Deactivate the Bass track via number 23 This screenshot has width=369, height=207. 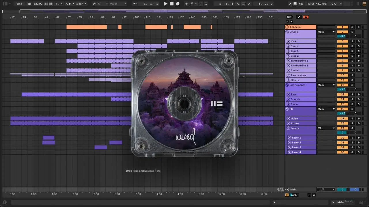(x=342, y=95)
